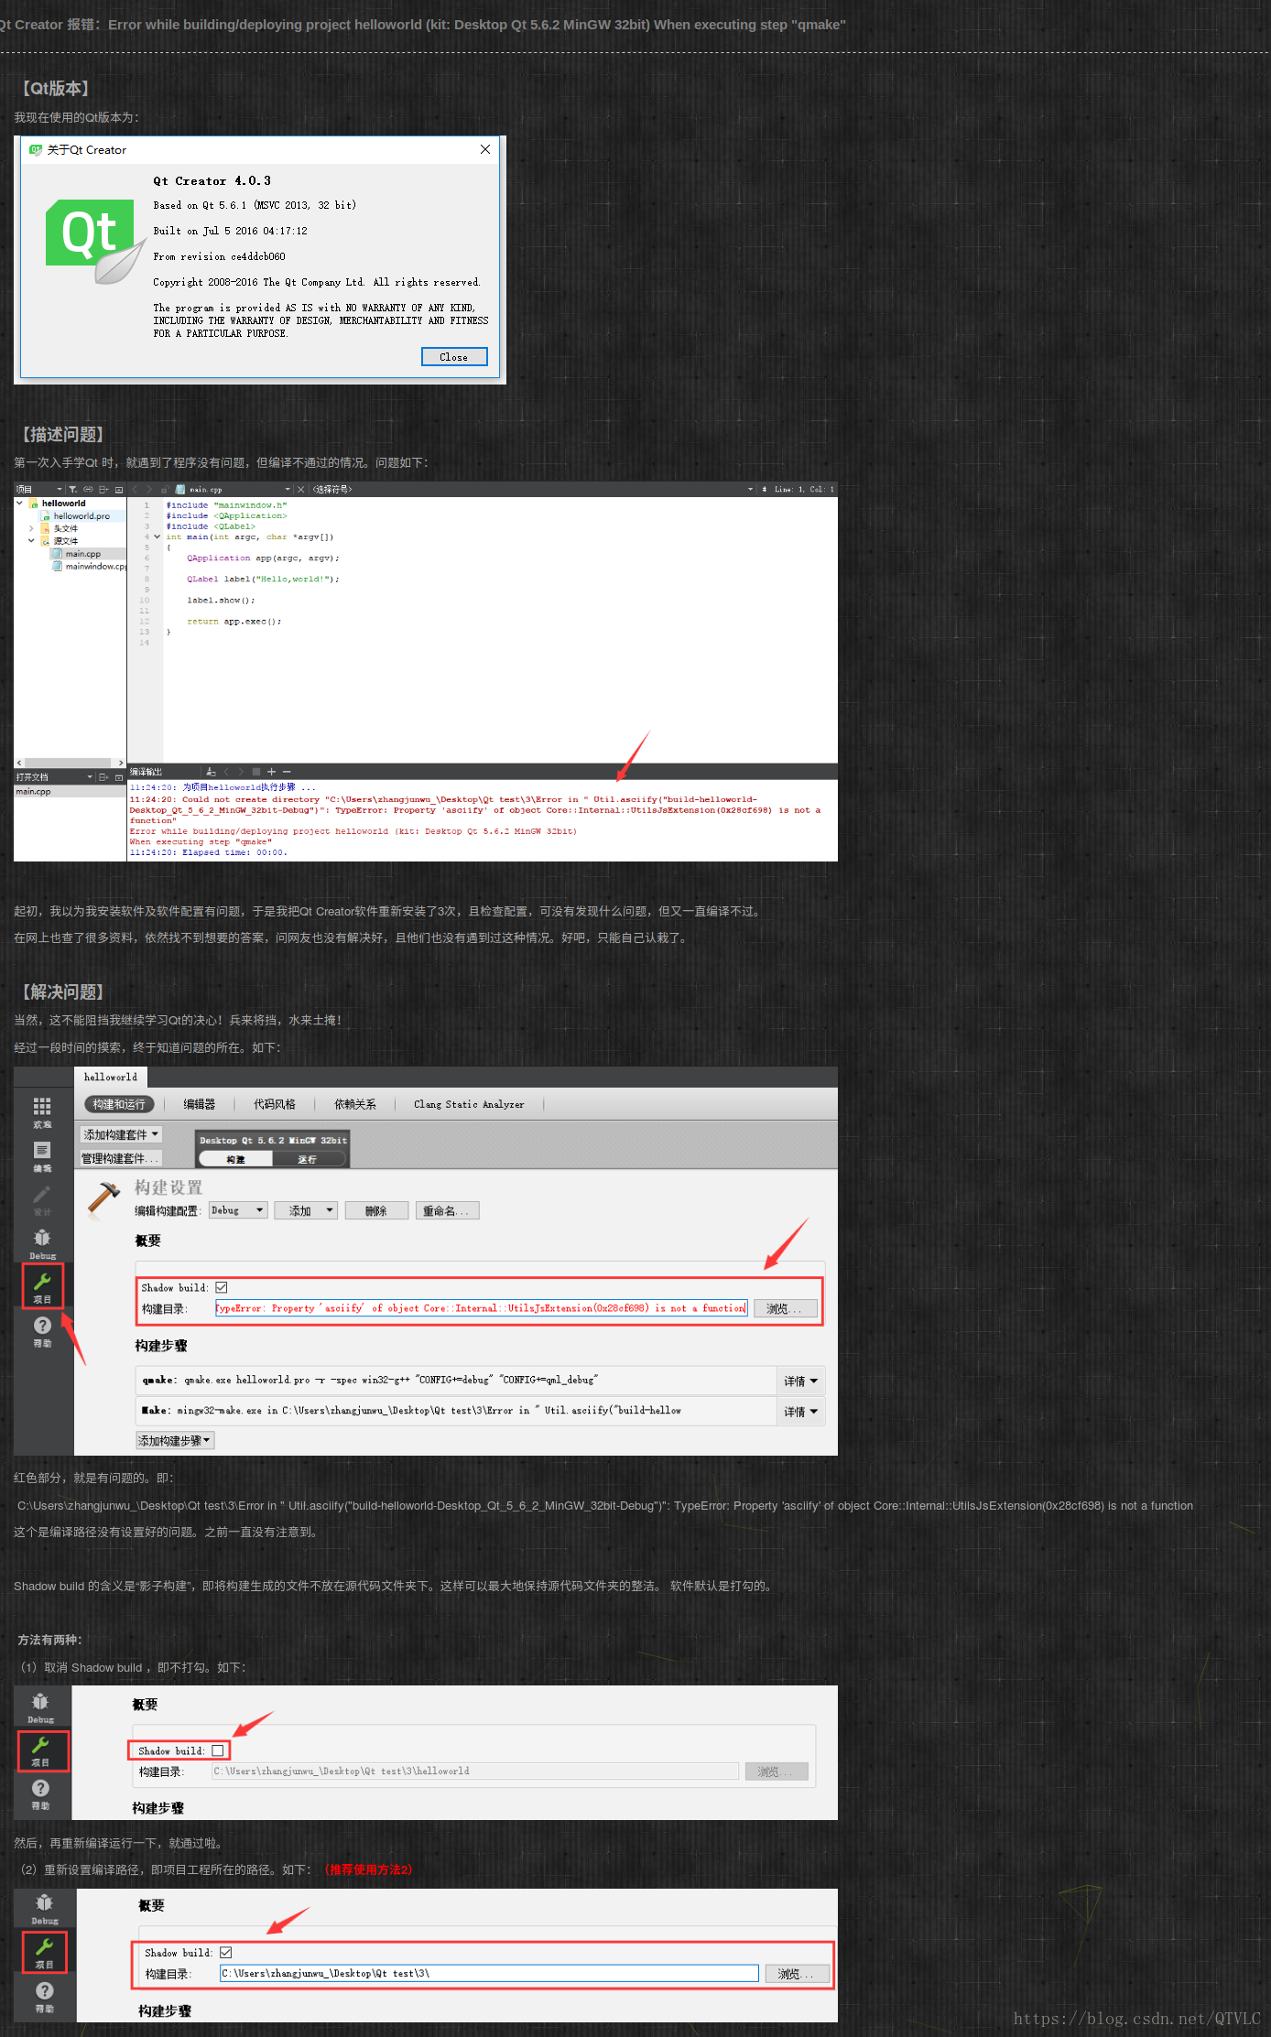Open the 添加 configuration dropdown button

tap(307, 1210)
